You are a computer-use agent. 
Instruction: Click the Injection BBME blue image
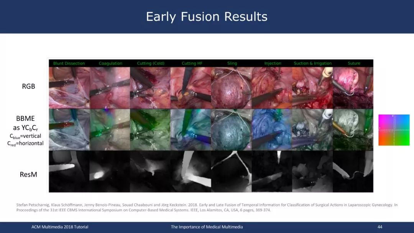pos(272,130)
